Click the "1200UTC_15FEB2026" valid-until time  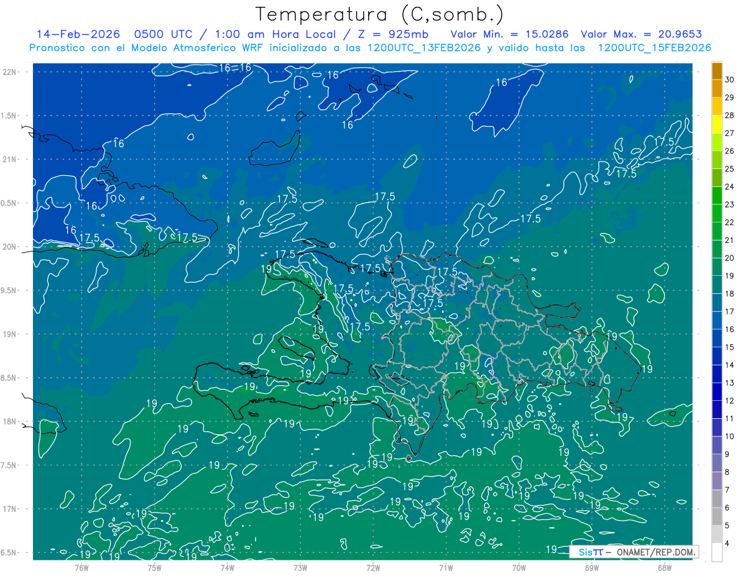(x=655, y=48)
